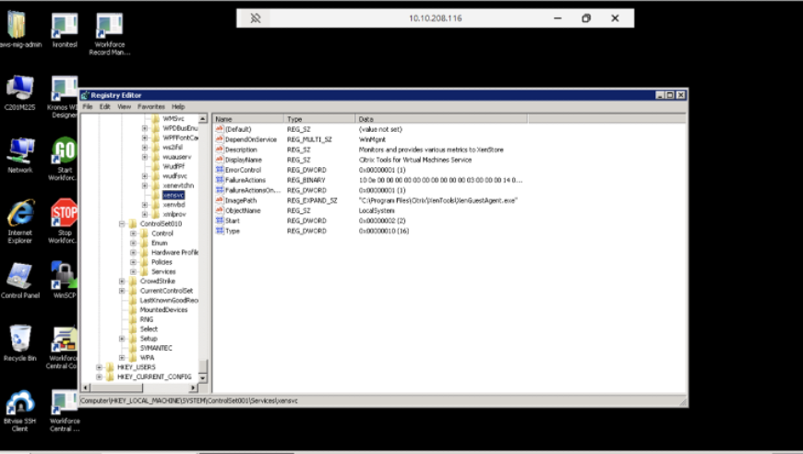Screen dimensions: 803x454
Task: Select the Type DWORD value icon
Action: pyautogui.click(x=220, y=231)
